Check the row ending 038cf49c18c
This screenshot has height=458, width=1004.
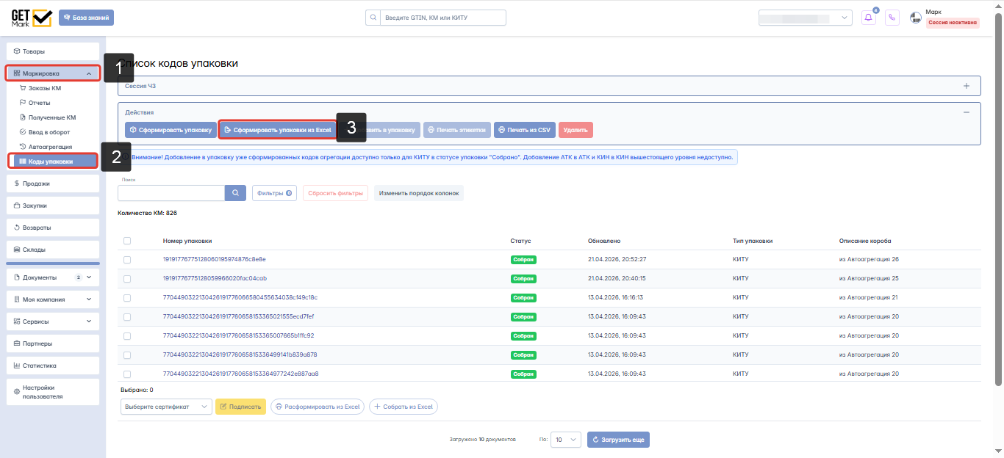pos(127,298)
